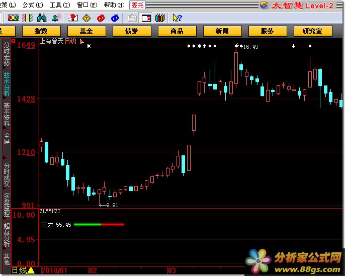Click the 商品 category button
This screenshot has height=277, width=346.
(177, 31)
